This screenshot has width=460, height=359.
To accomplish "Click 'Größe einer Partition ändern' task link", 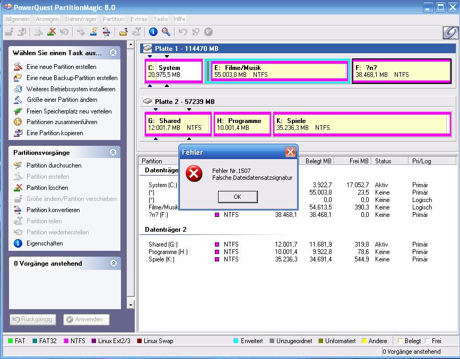I will (62, 100).
